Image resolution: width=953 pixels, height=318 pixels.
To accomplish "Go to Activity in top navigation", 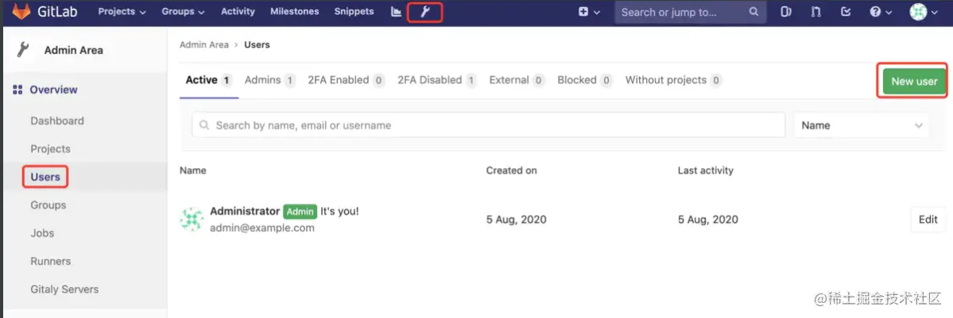I will (x=238, y=12).
